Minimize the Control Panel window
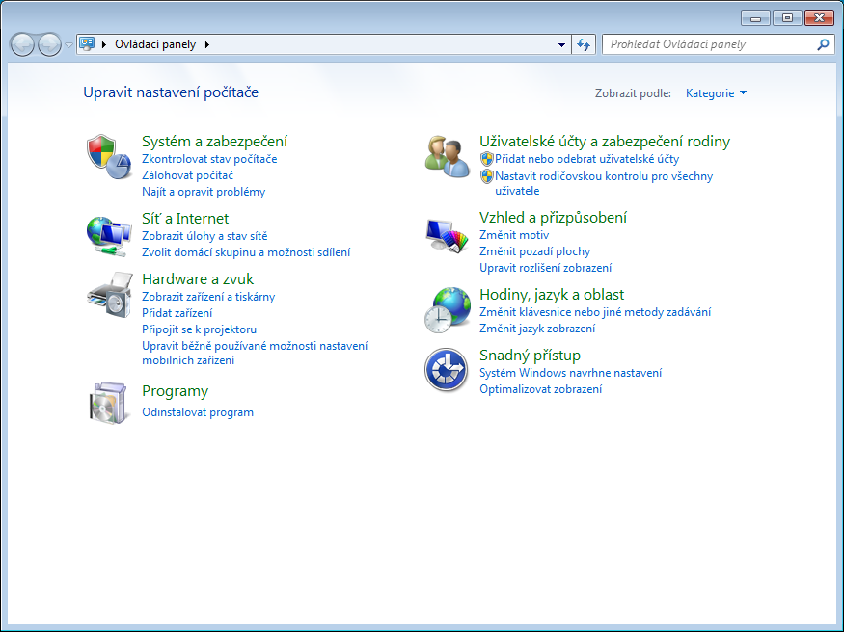The image size is (844, 632). coord(755,18)
